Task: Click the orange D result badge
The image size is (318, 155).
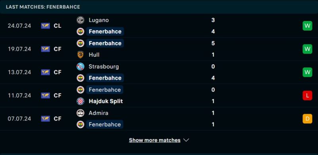Action: (307, 119)
